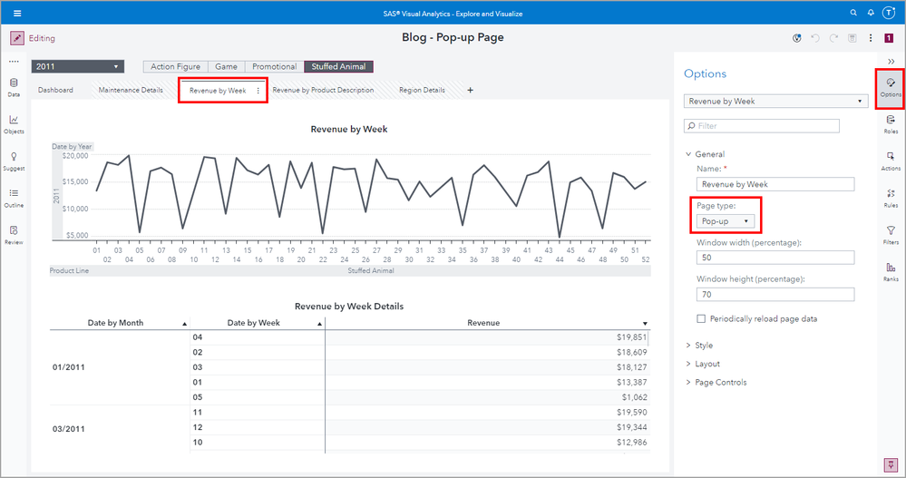Image resolution: width=906 pixels, height=478 pixels.
Task: Open the Roles pane icon
Action: [891, 122]
